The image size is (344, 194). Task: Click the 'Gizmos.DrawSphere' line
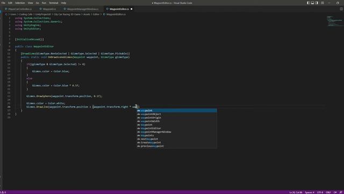coord(64,96)
